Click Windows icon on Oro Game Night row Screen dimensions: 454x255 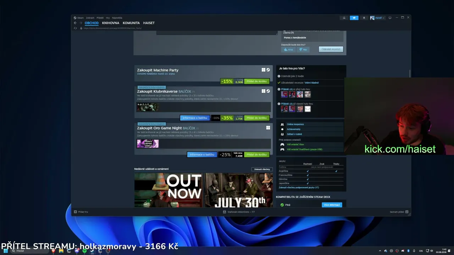(268, 128)
